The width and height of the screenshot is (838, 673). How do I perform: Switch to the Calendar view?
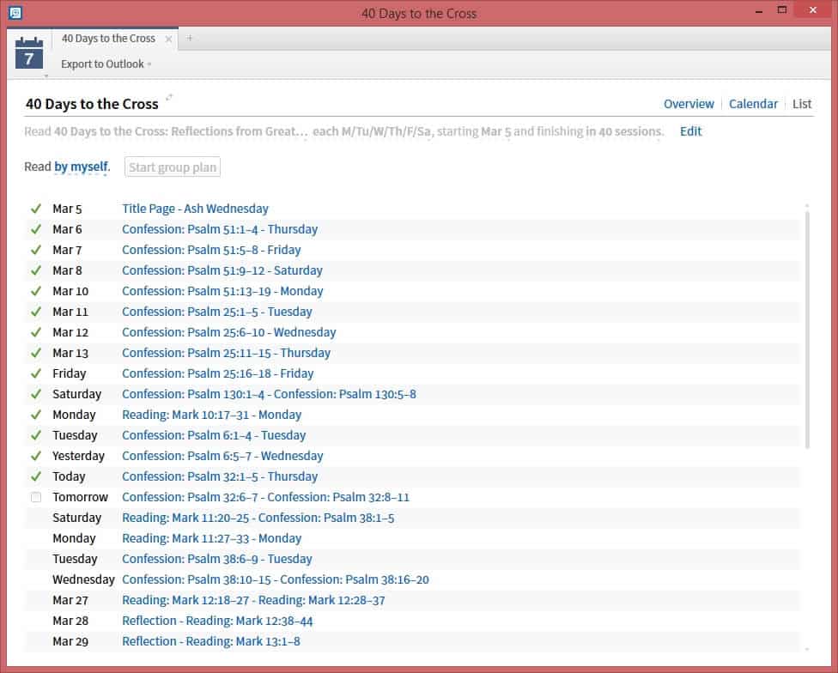coord(753,104)
